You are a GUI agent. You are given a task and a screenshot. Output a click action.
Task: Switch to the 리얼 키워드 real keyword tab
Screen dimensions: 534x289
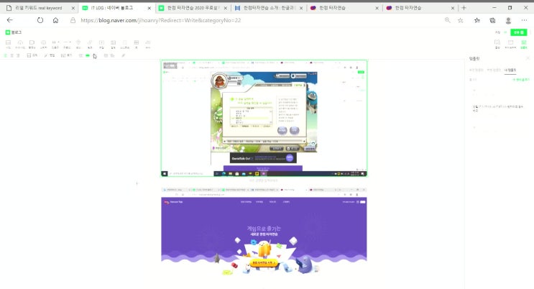point(39,8)
